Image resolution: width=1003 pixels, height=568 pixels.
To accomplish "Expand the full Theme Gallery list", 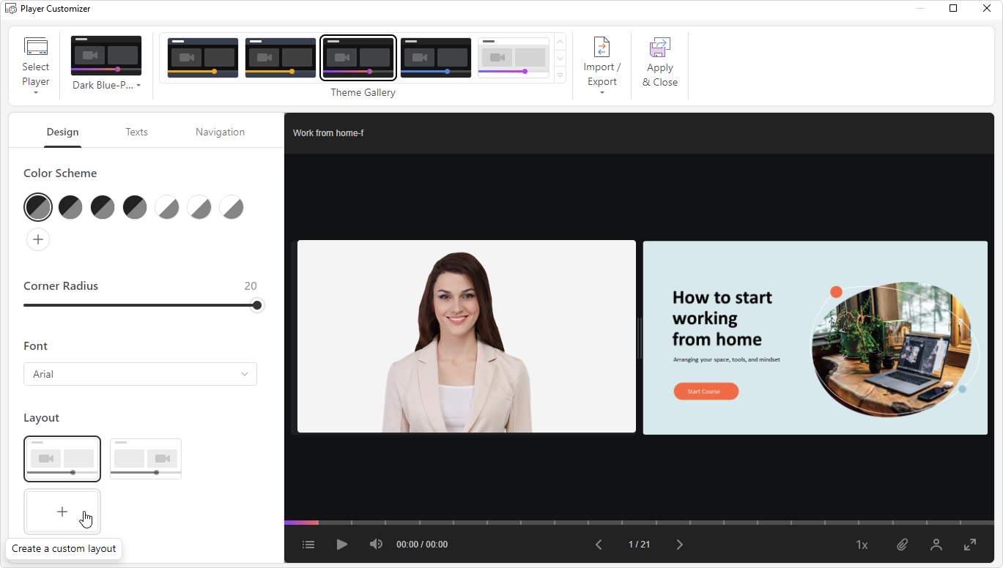I will (560, 75).
